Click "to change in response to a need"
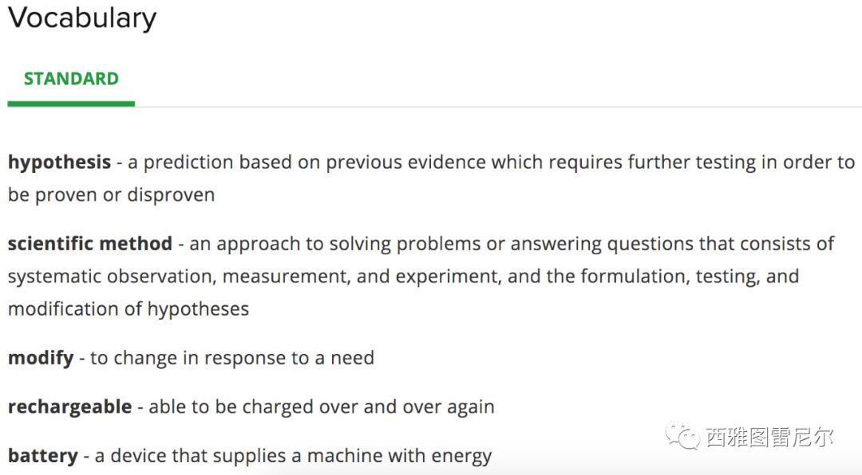This screenshot has width=862, height=475. click(x=231, y=359)
